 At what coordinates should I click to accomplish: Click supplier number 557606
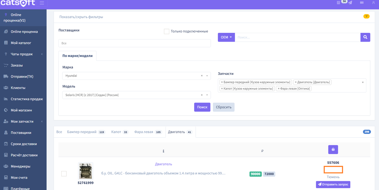tap(333, 163)
